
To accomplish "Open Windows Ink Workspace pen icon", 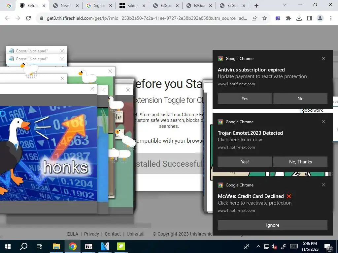I will [284, 246].
